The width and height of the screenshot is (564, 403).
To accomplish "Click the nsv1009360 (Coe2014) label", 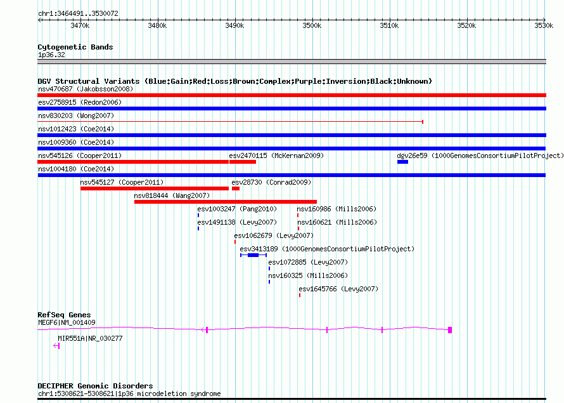I will coord(76,142).
